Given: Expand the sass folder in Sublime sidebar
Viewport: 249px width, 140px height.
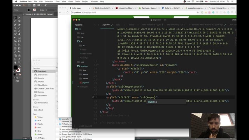Looking at the screenshot, I should pyautogui.click(x=79, y=62).
